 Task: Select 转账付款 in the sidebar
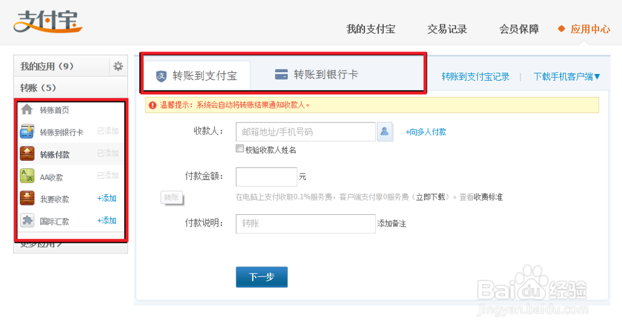[x=54, y=155]
